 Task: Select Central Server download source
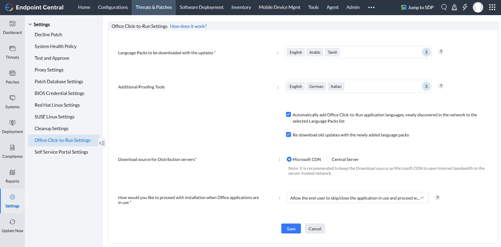pyautogui.click(x=328, y=159)
